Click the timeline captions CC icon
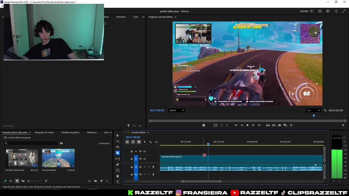349x196 pixels. (x=156, y=142)
